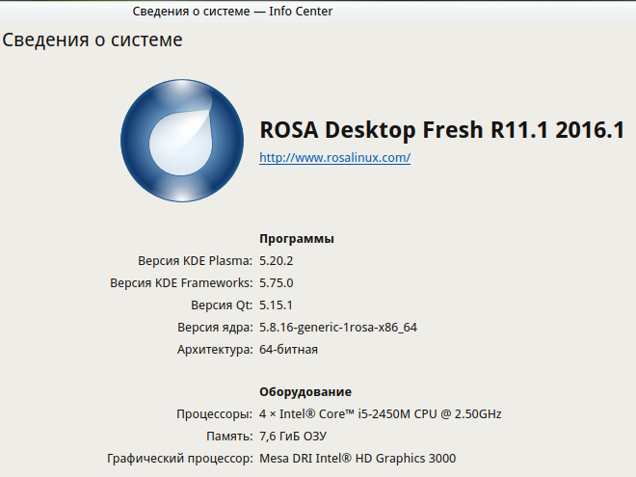This screenshot has width=636, height=477.
Task: Select the KDE Plasma version value 5.20.2
Action: click(x=276, y=260)
